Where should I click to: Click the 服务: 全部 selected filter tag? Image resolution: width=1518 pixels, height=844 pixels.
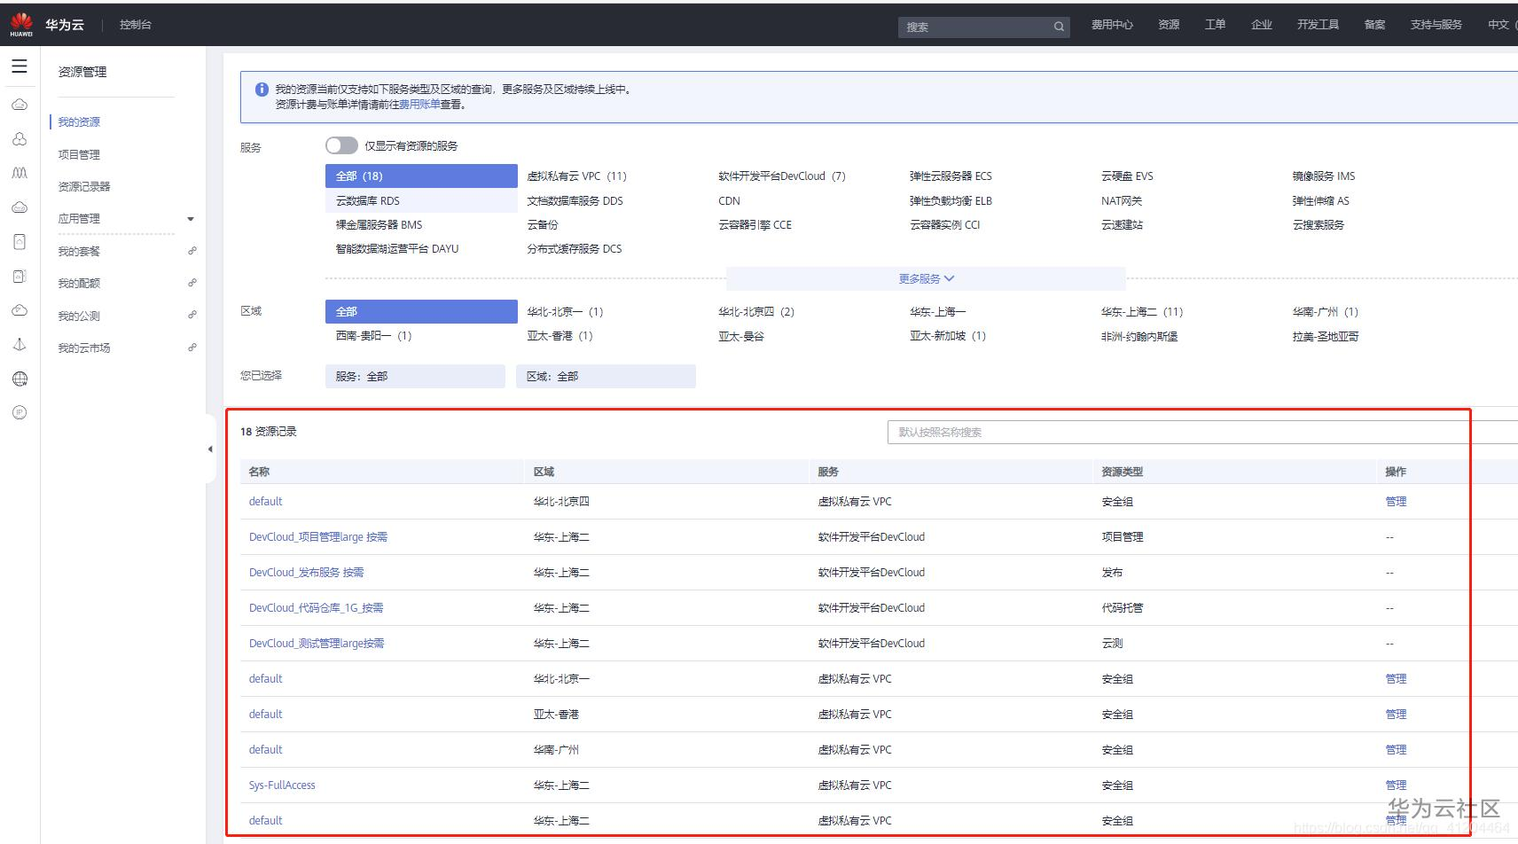415,376
